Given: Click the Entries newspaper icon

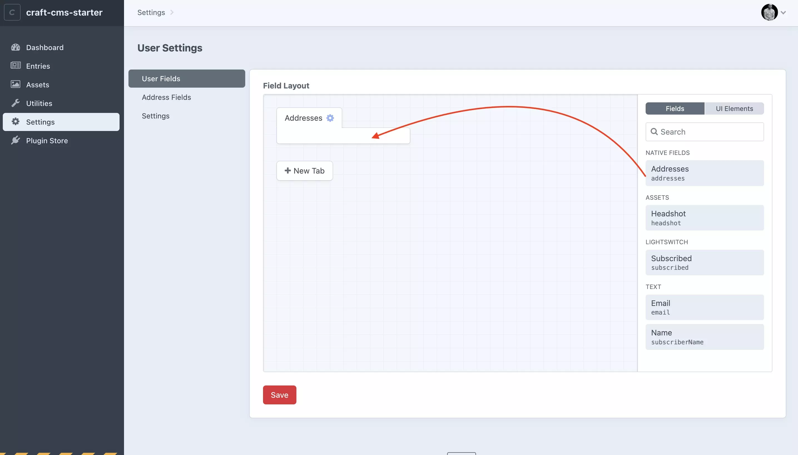Looking at the screenshot, I should tap(15, 66).
